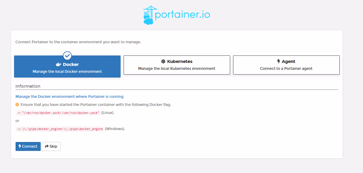Click the Docker whale icon
The width and height of the screenshot is (363, 173).
(x=58, y=64)
